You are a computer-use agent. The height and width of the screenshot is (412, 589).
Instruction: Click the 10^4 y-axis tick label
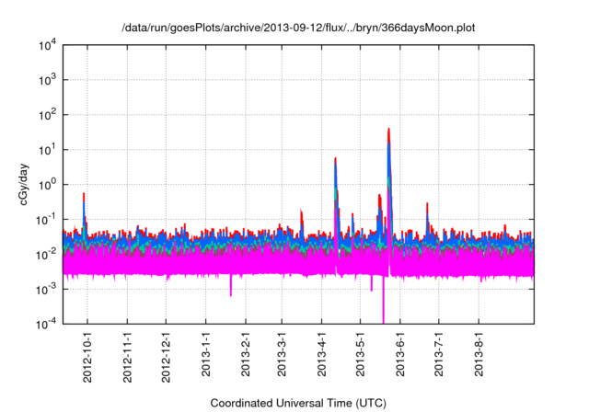coord(47,45)
